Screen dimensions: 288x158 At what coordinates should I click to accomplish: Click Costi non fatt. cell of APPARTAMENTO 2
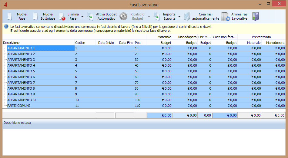coord(225,54)
